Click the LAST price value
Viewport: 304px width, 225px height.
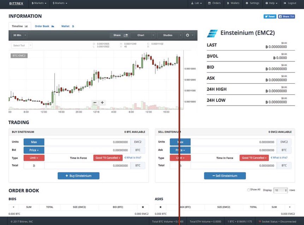click(x=276, y=47)
